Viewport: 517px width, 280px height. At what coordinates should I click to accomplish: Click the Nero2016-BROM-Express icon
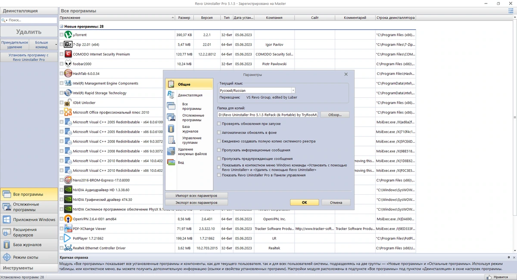68,180
